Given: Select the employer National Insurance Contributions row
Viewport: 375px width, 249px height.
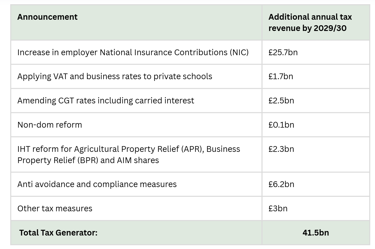Looking at the screenshot, I should (133, 52).
